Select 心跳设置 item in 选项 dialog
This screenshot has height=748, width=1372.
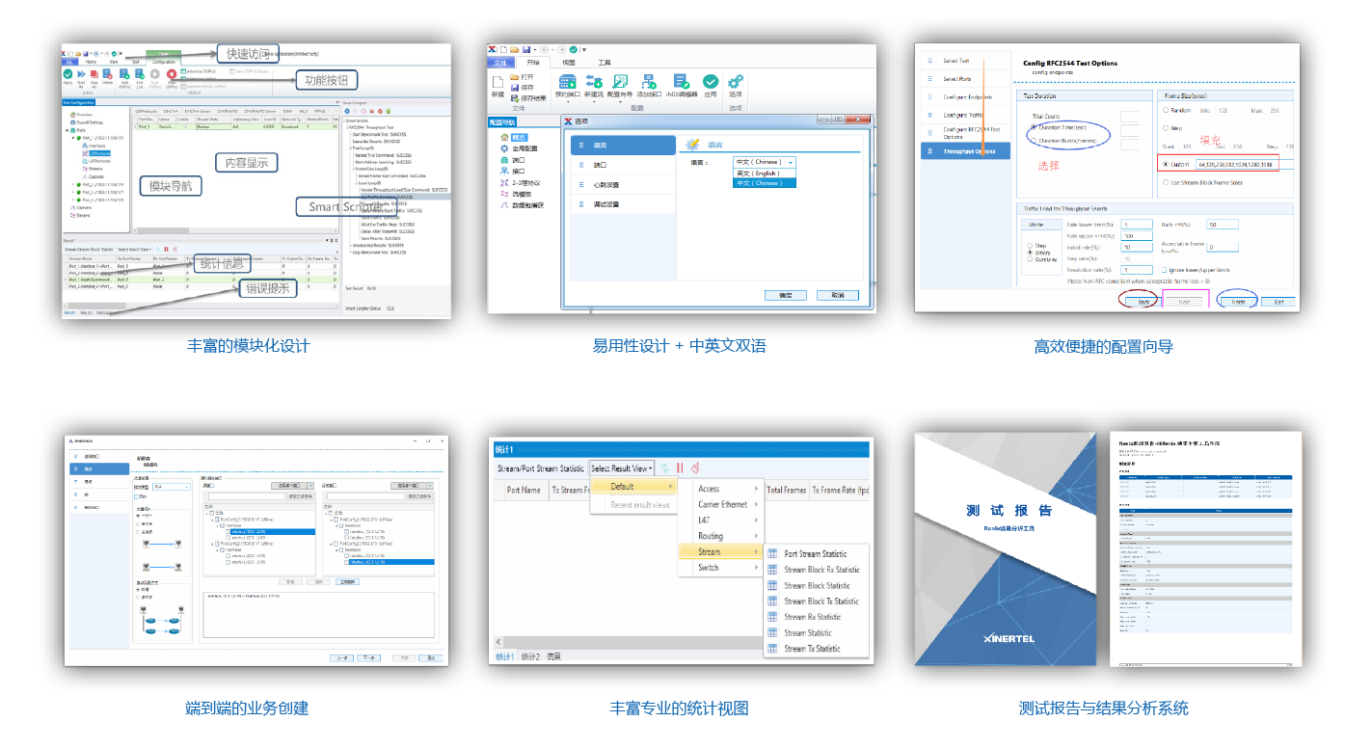pyautogui.click(x=623, y=184)
